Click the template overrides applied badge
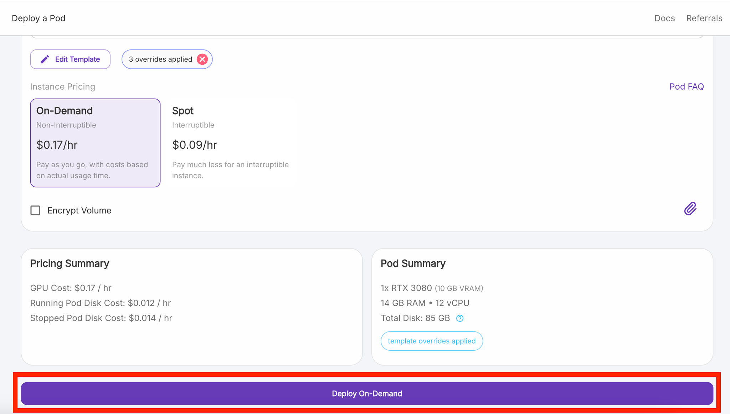The image size is (730, 414). tap(432, 341)
